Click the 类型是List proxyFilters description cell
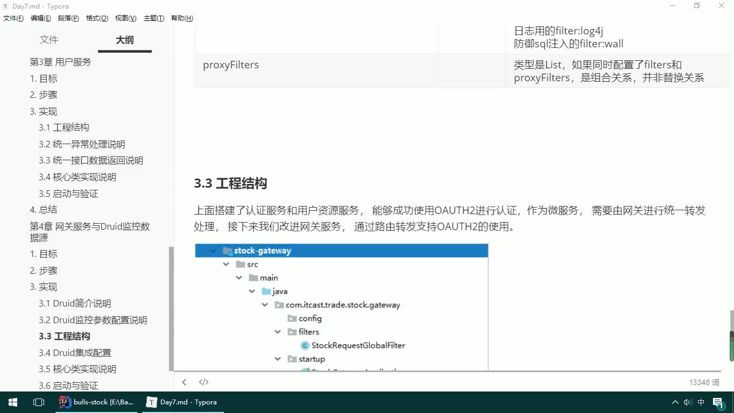734x413 pixels. 617,71
